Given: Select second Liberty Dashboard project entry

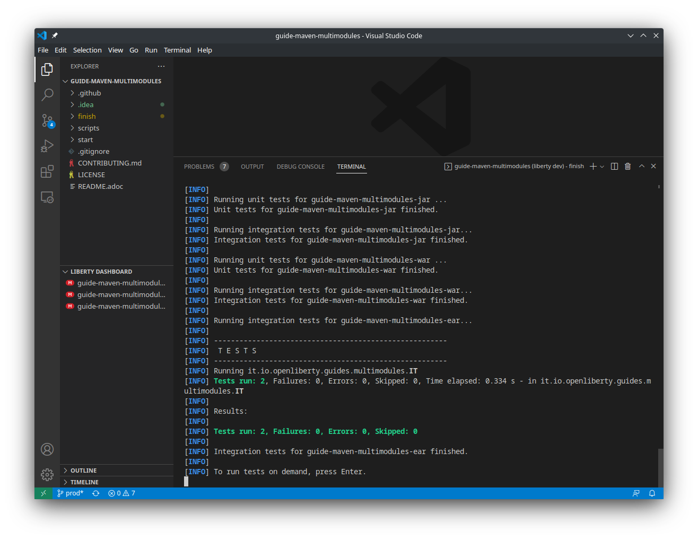Looking at the screenshot, I should pos(117,295).
